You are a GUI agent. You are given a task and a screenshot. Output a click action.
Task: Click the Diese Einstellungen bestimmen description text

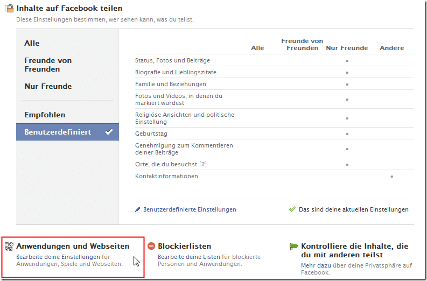pyautogui.click(x=105, y=19)
